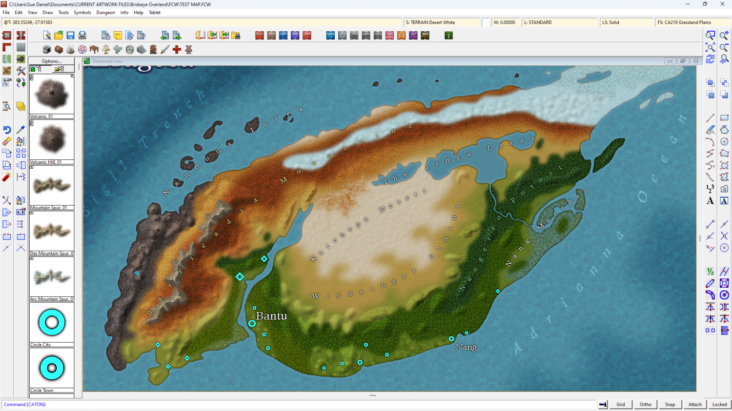Viewport: 732px width, 411px height.
Task: Click the binoculars file search icon
Action: point(236,35)
